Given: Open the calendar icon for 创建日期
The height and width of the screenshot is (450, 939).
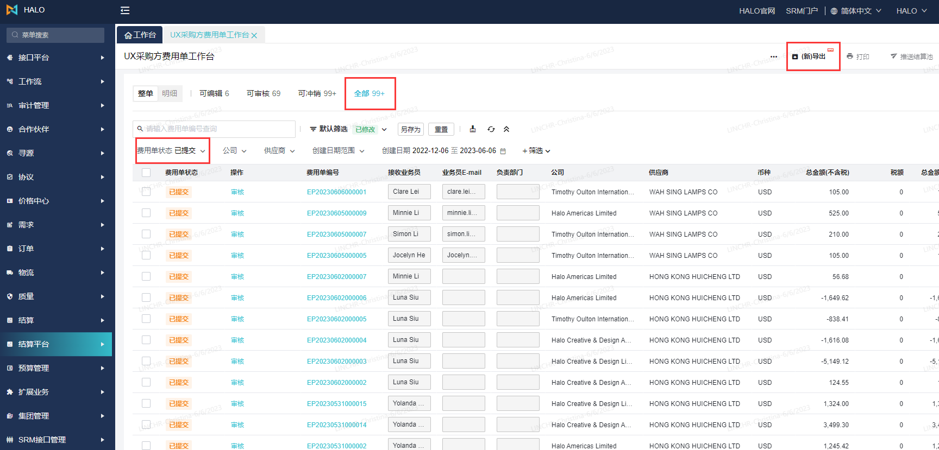Looking at the screenshot, I should point(503,151).
